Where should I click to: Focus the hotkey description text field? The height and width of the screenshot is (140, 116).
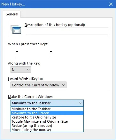click(x=67, y=31)
